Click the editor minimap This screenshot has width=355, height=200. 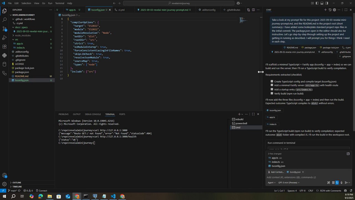pos(243,20)
